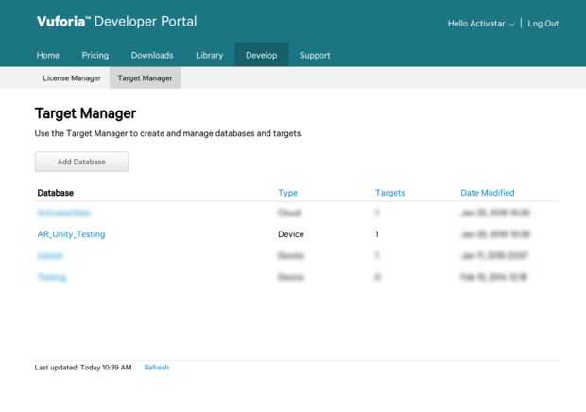Click the Add Database button

coord(81,162)
